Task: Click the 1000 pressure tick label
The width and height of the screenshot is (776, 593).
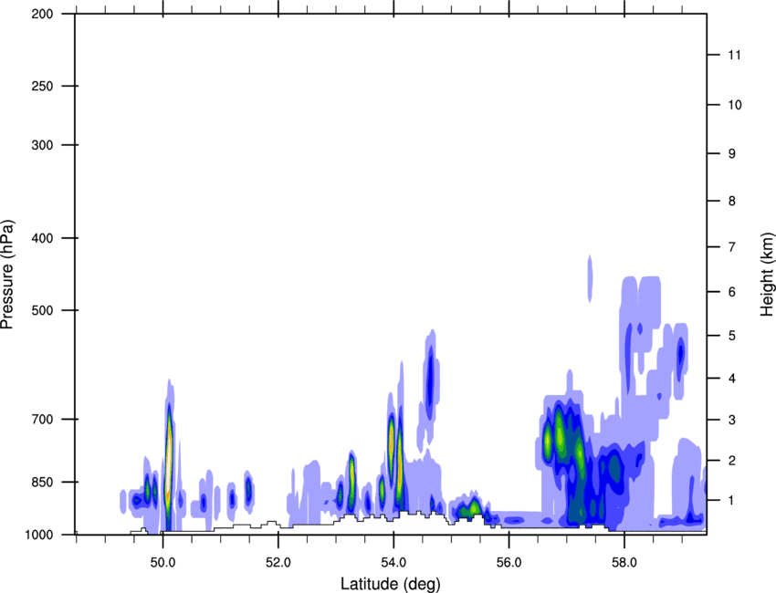Action: coord(38,535)
